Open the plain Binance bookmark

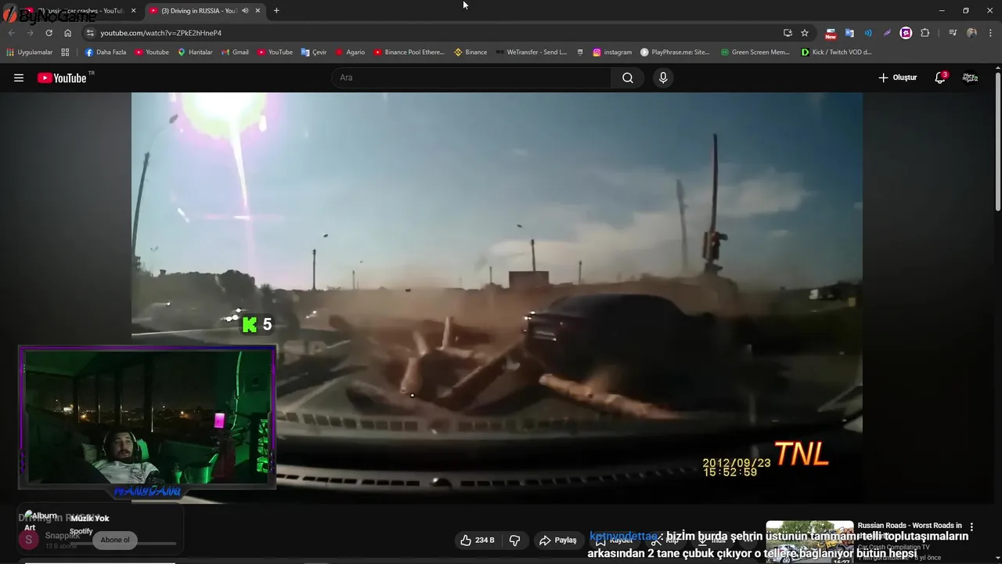(x=470, y=52)
